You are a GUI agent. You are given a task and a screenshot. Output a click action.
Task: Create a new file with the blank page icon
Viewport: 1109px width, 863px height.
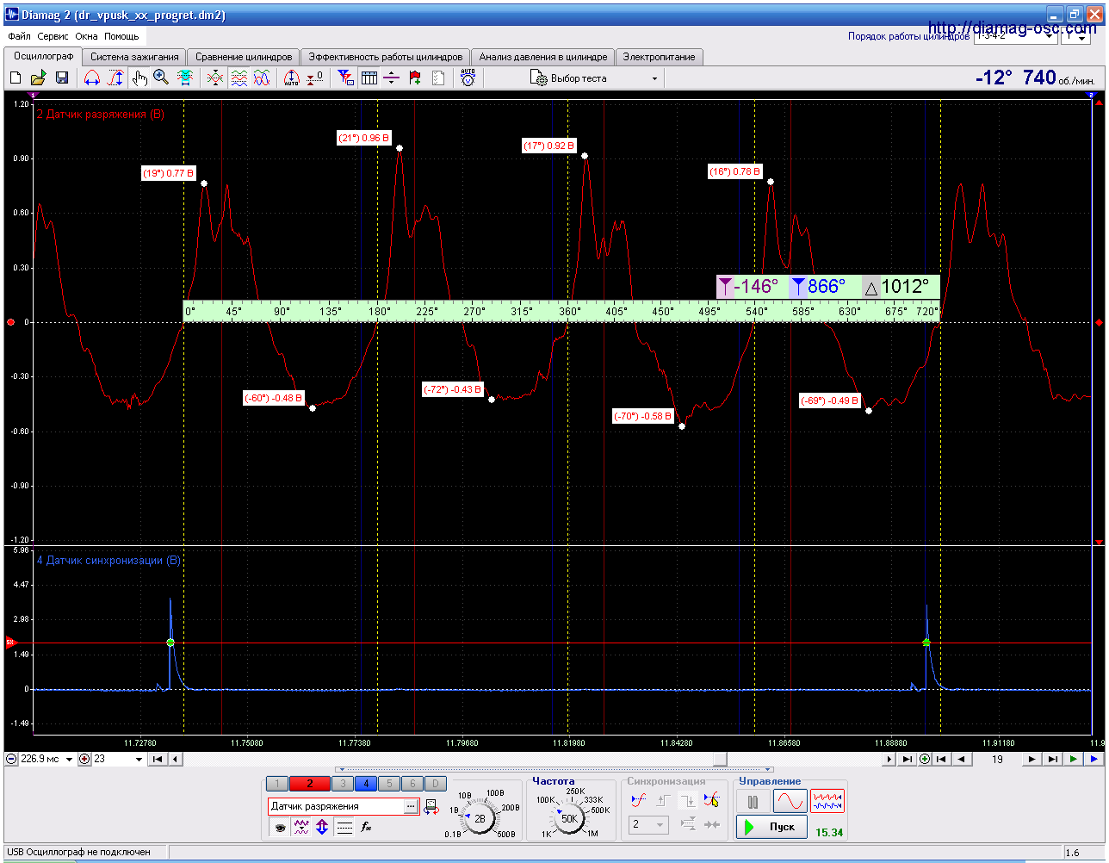click(15, 78)
